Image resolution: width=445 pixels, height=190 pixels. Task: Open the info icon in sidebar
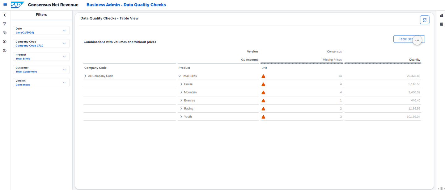tap(5, 42)
